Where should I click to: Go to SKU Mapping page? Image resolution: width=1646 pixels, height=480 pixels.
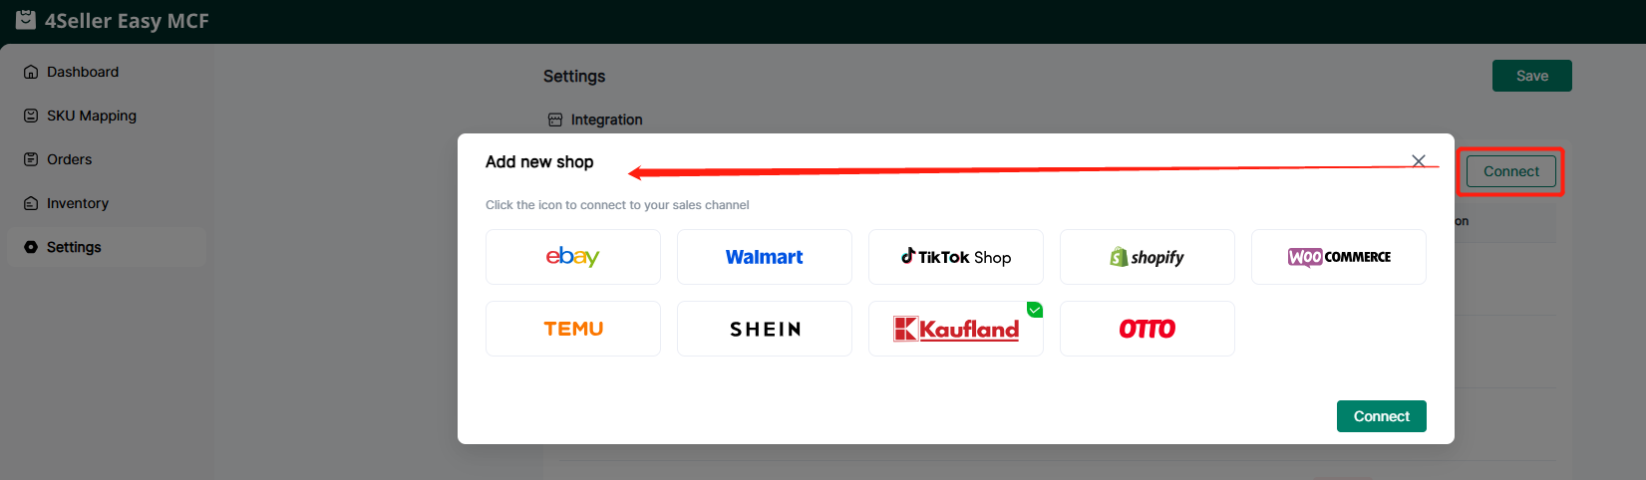point(91,116)
